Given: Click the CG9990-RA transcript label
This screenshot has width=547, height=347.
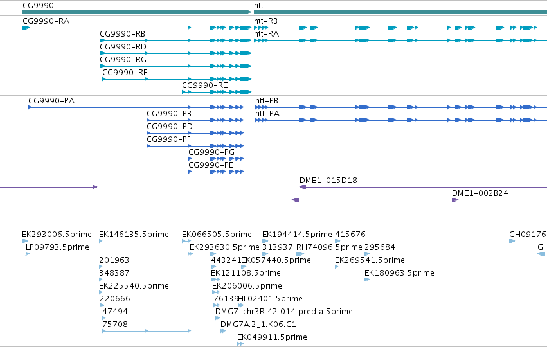Looking at the screenshot, I should pos(46,21).
